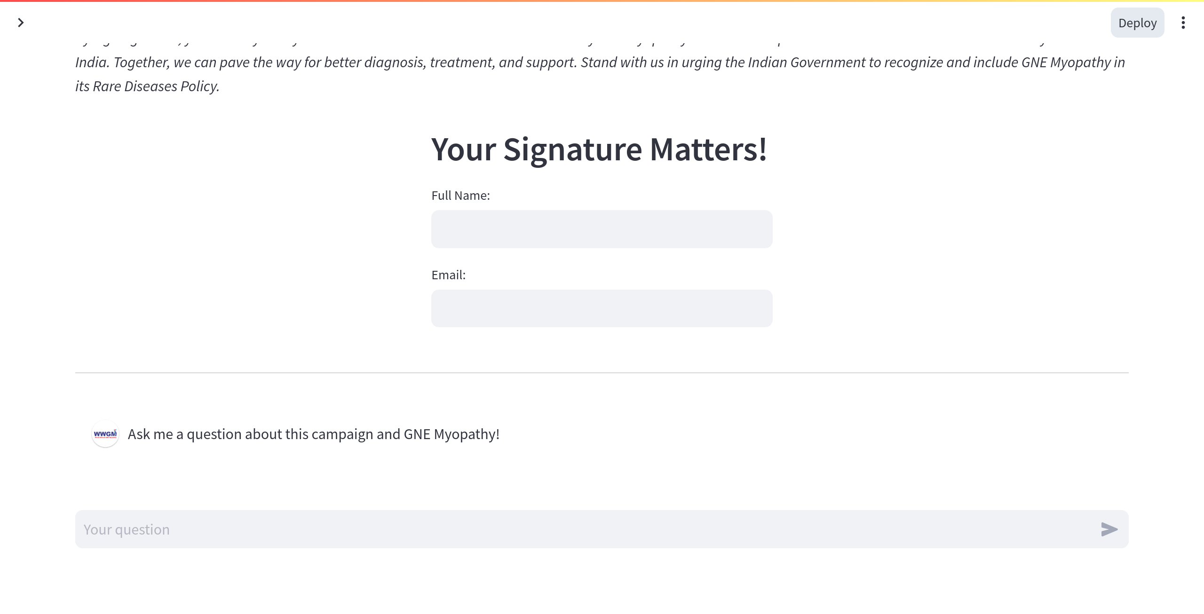Click the horizontal divider below the form
This screenshot has width=1204, height=614.
(602, 373)
